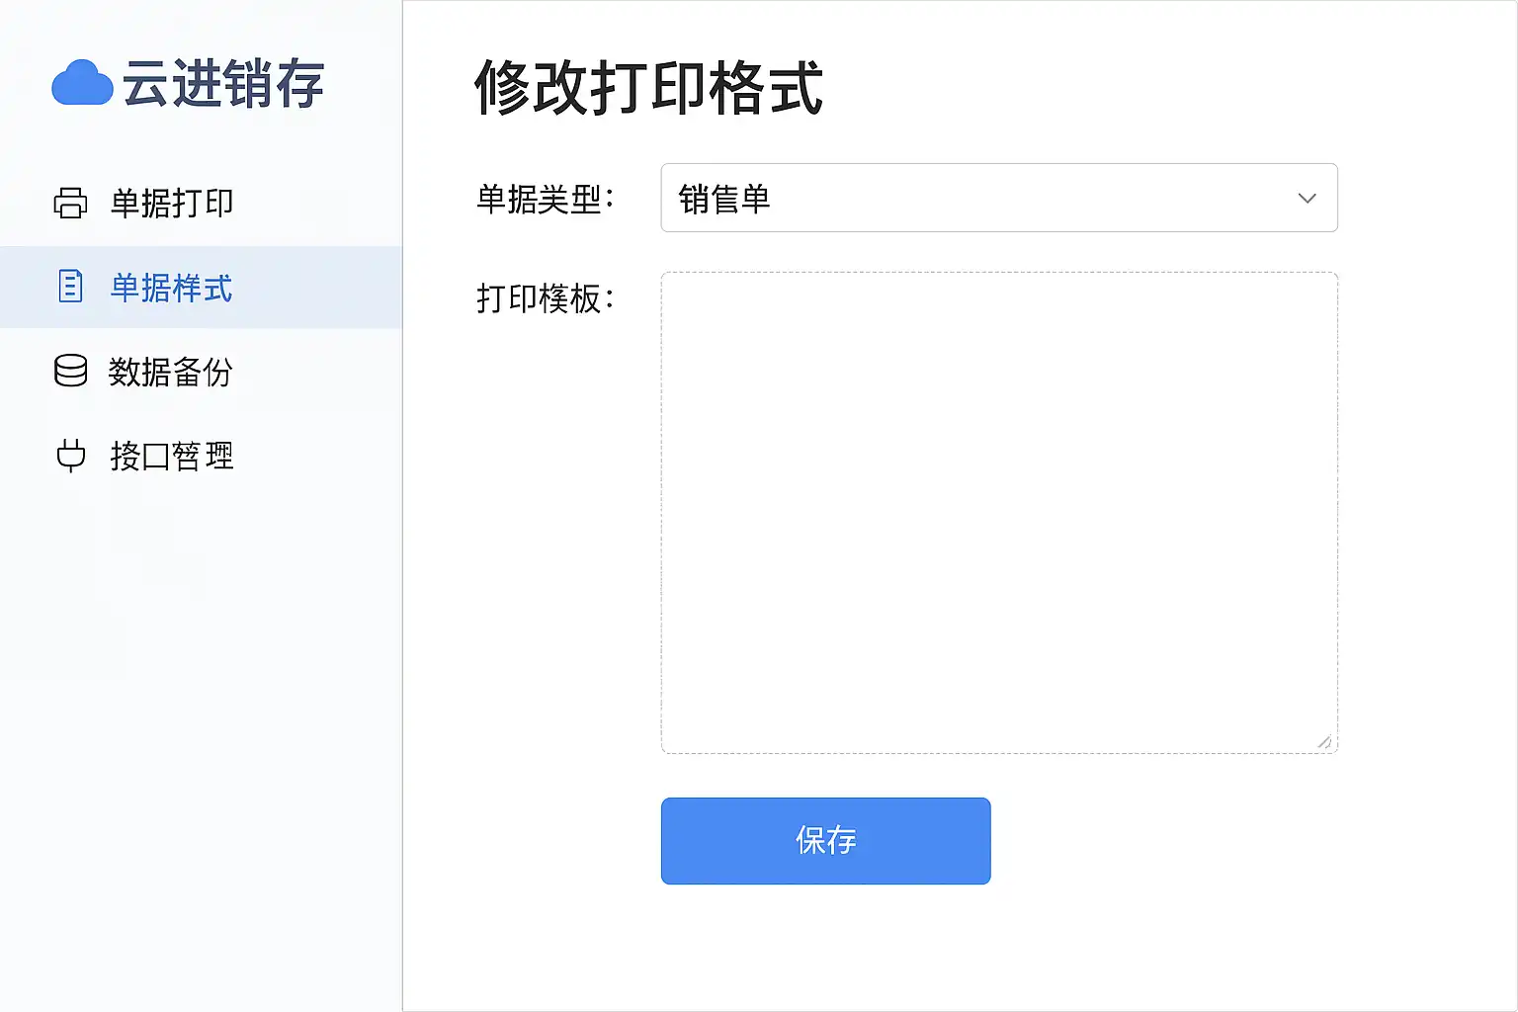
Task: Focus the 打印模板 text area
Action: 998,512
